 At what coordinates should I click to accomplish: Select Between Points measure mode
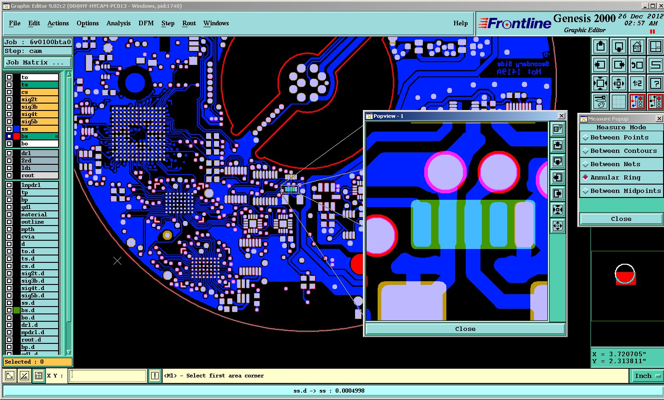[x=621, y=138]
